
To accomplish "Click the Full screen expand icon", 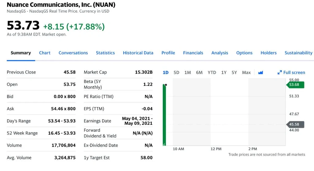I will (279, 73).
